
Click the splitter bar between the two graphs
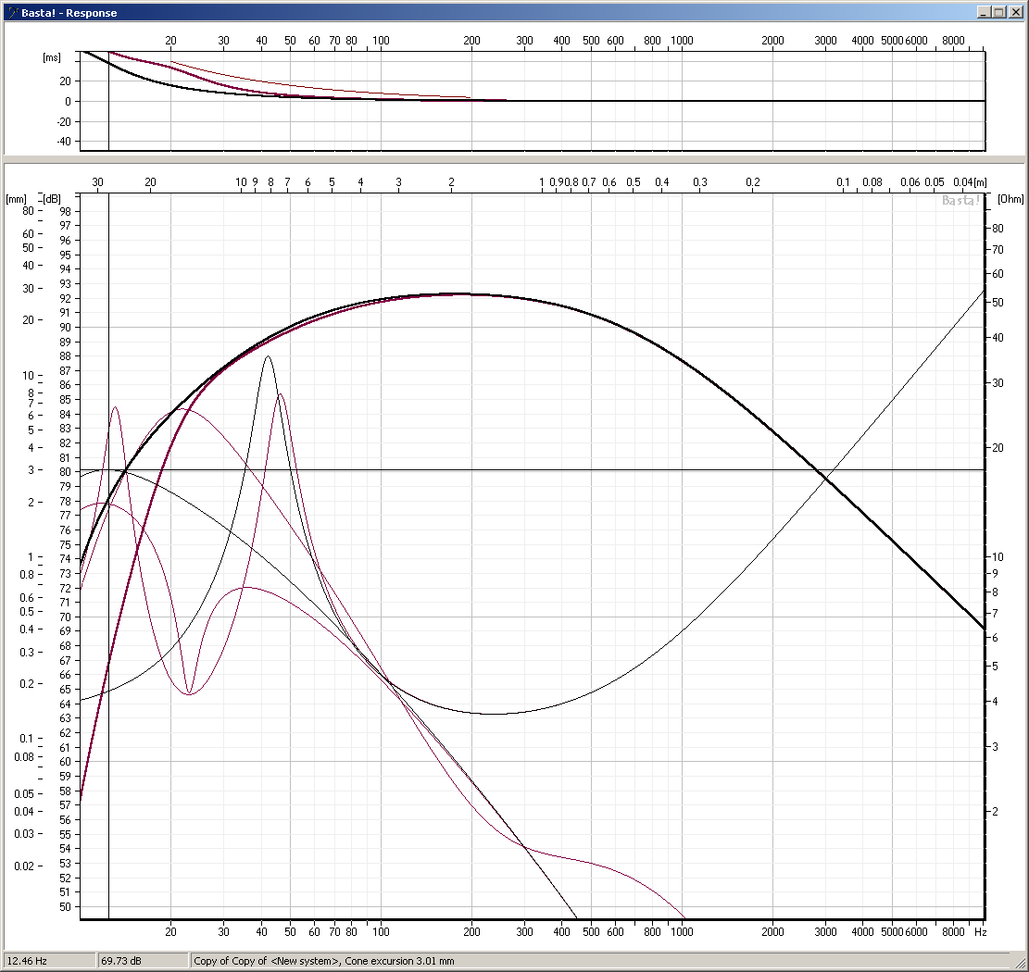coord(514,159)
